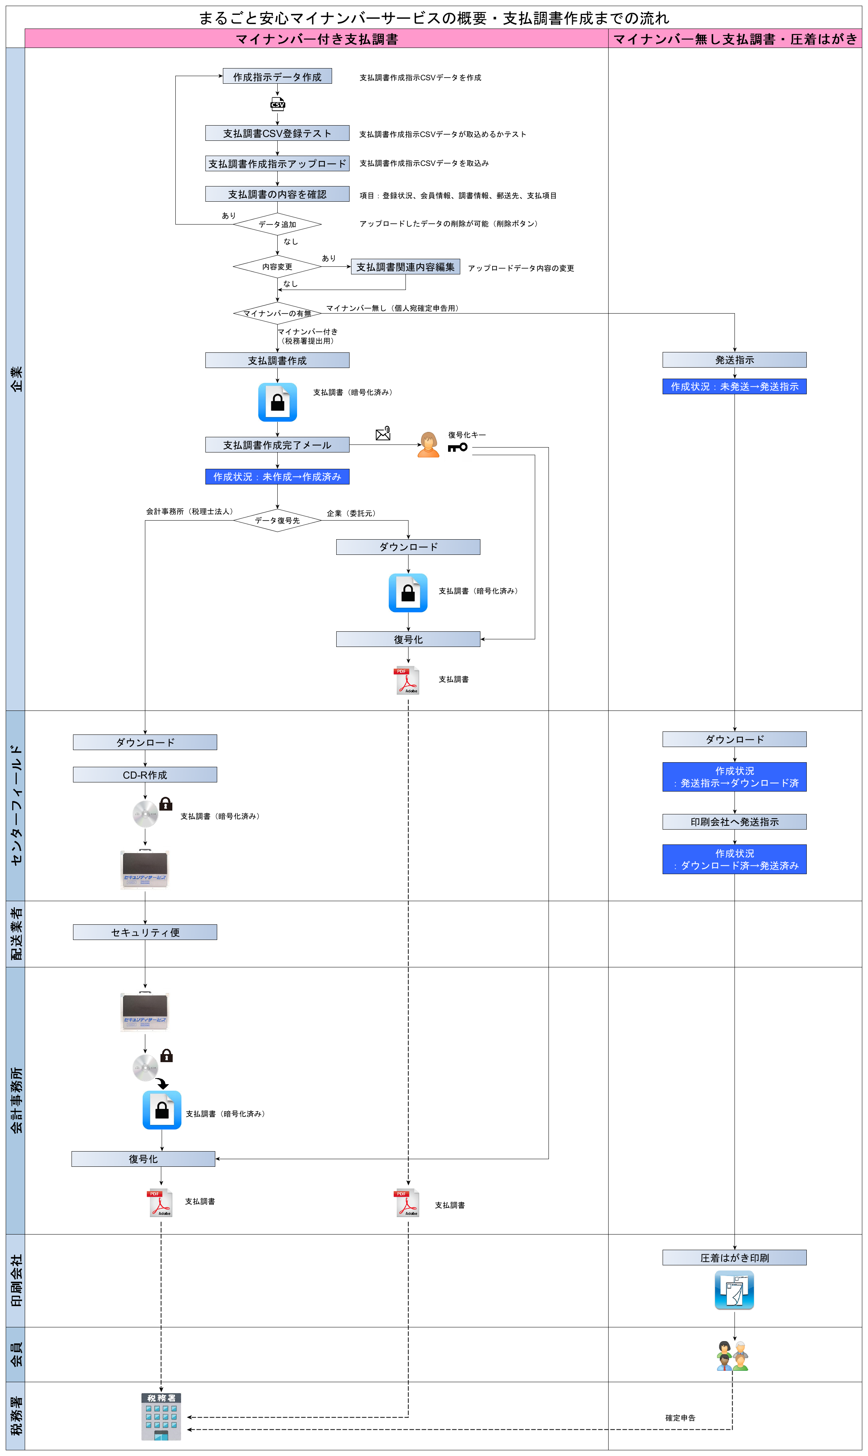This screenshot has width=868, height=1456.
Task: Select the 印刷会社へ発送指示 box
Action: tap(734, 822)
